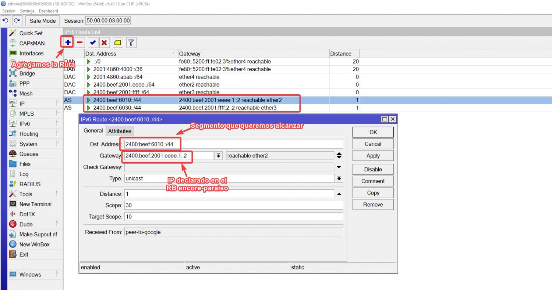Disable route with red X icon

(105, 43)
